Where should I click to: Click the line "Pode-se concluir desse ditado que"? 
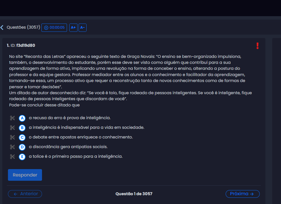point(45,105)
